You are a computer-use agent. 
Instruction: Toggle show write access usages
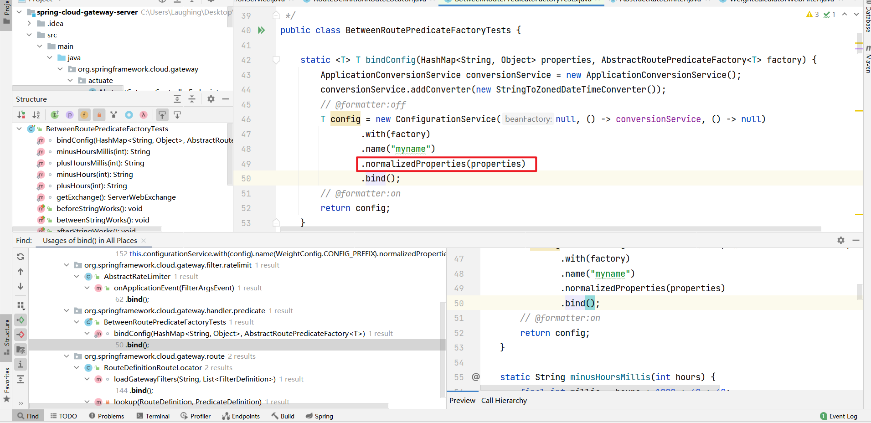21,335
